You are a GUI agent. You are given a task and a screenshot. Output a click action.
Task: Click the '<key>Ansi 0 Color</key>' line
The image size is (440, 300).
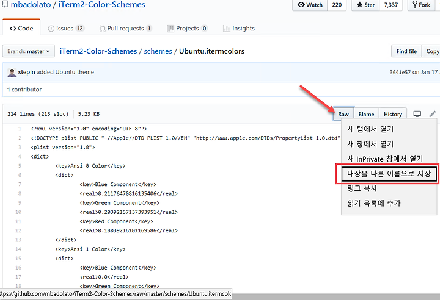point(90,166)
